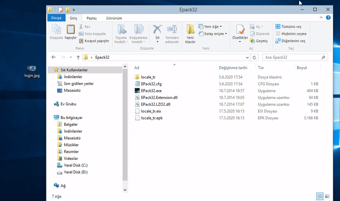Click Hiçbirini seçme
Image resolution: width=340 pixels, height=201 pixels.
pos(291,34)
